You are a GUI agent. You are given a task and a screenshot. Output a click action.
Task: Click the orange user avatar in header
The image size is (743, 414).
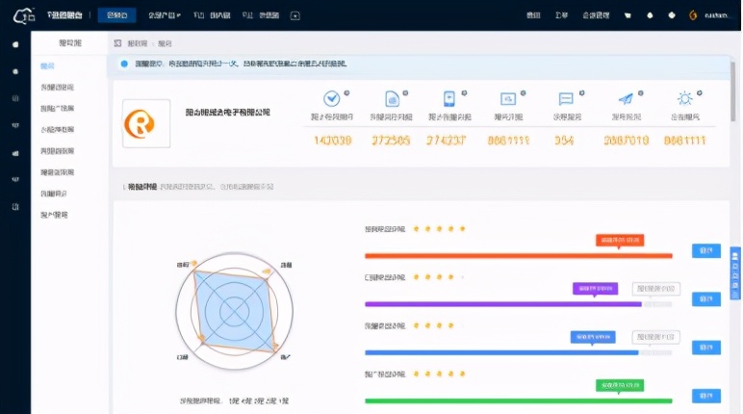(696, 15)
